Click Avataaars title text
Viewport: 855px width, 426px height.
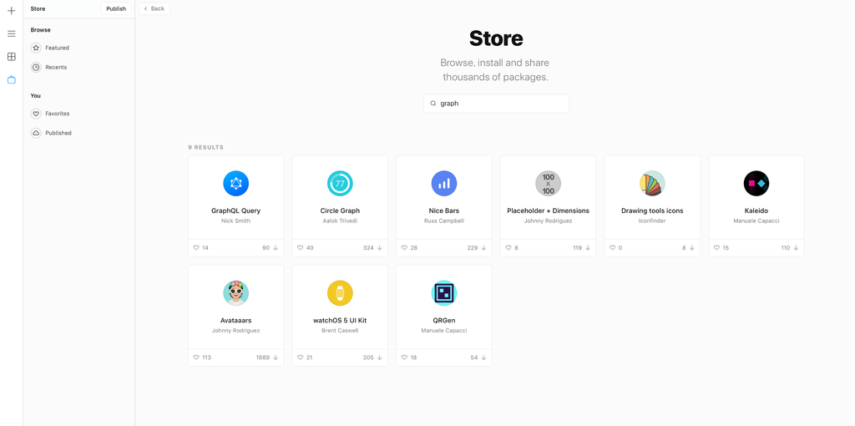point(235,320)
